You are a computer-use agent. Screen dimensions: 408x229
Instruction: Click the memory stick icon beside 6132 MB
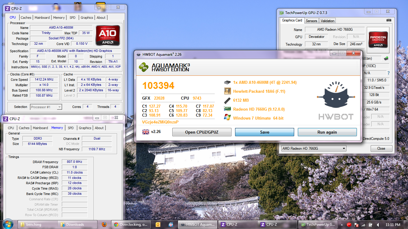coord(227,100)
